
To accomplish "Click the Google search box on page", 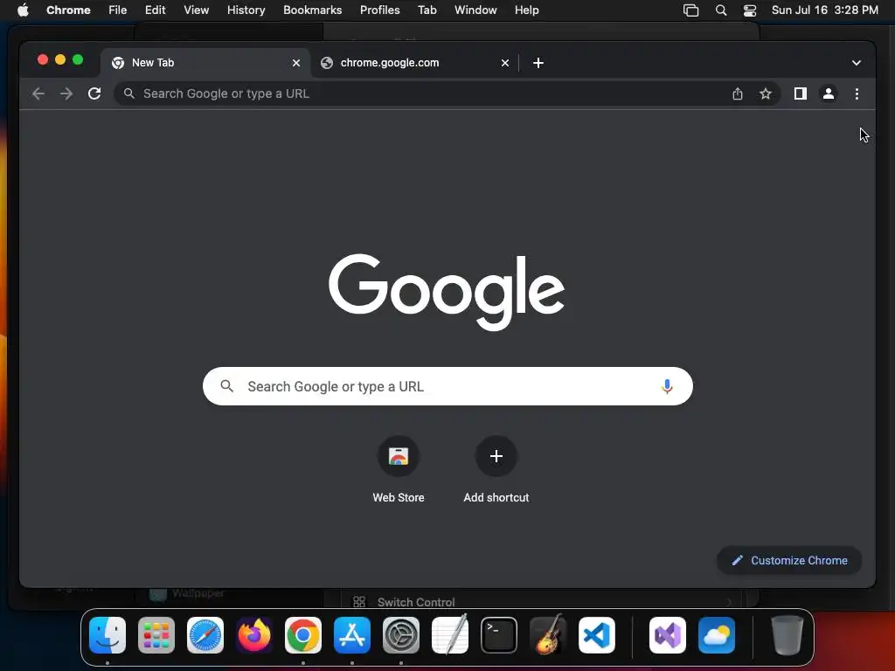I will pos(447,386).
